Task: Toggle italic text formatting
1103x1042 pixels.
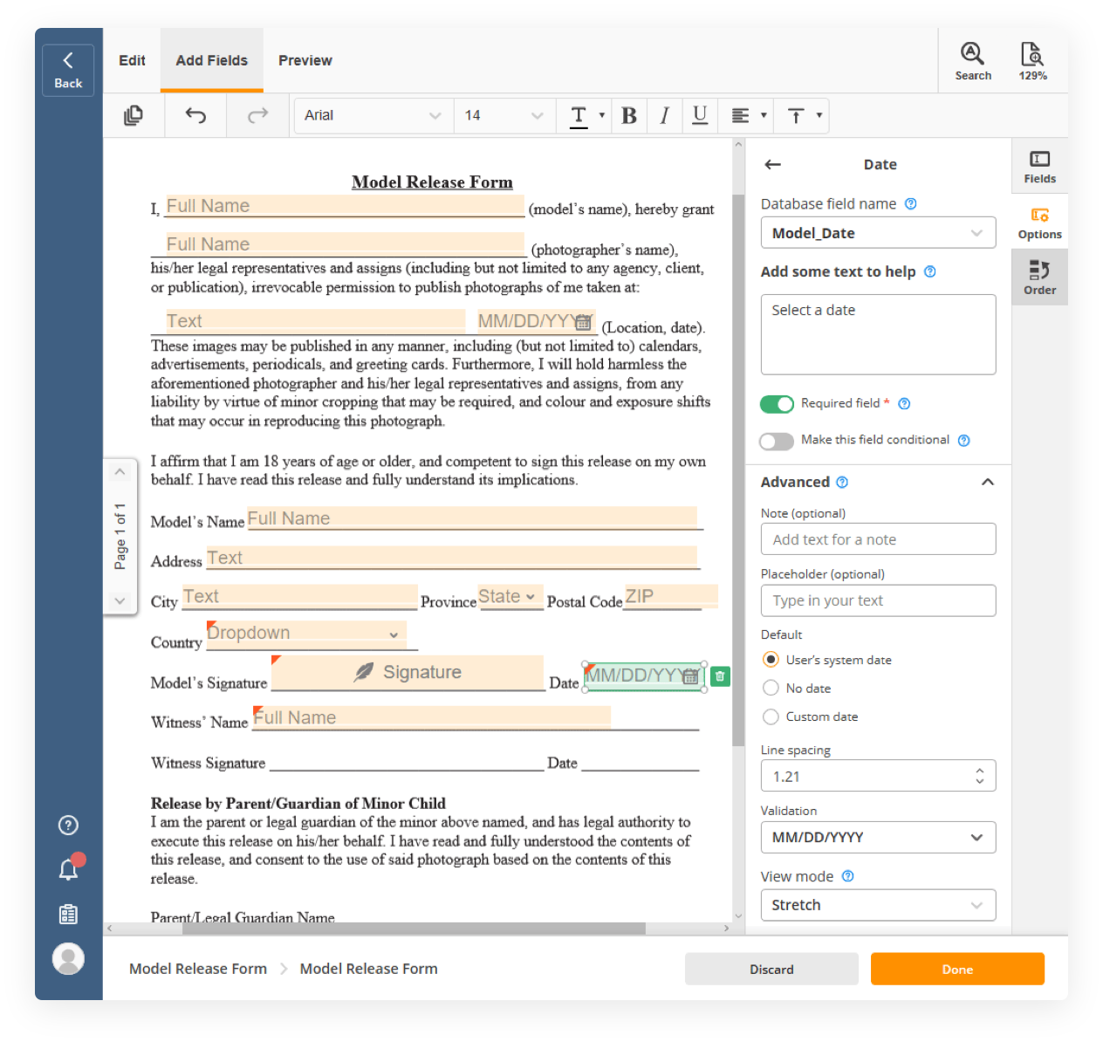Action: [664, 115]
